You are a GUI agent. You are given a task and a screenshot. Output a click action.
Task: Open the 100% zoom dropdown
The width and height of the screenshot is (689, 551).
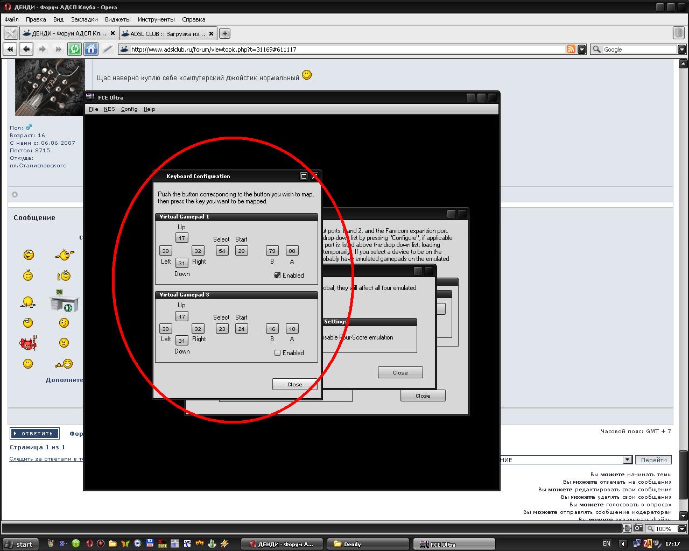click(x=681, y=528)
